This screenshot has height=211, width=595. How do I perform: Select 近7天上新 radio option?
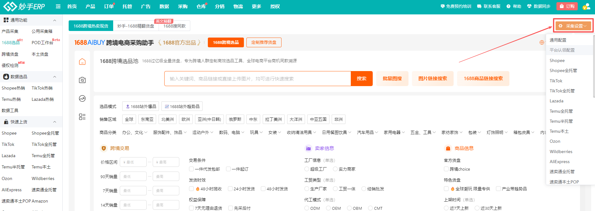point(446,208)
